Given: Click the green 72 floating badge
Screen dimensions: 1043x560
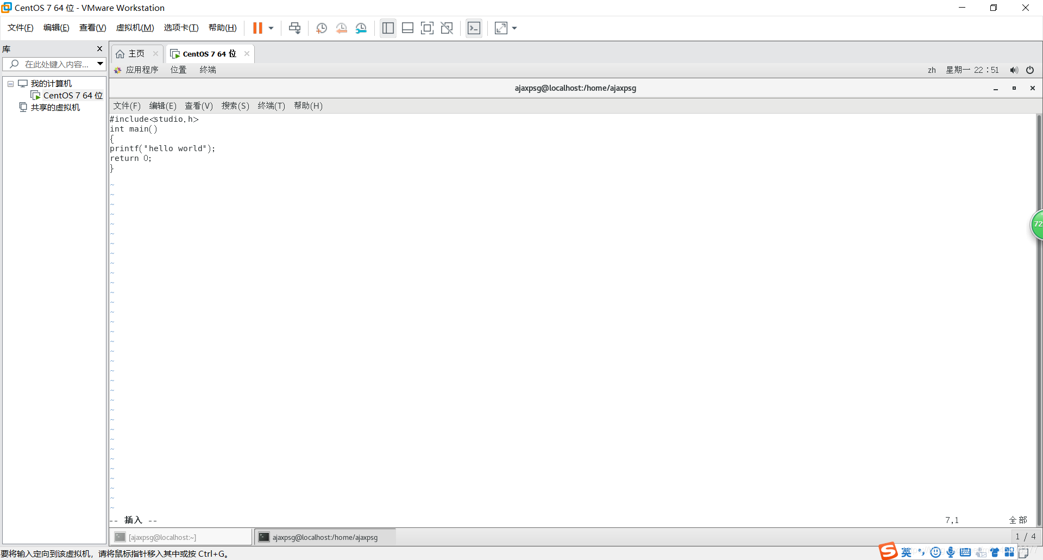Looking at the screenshot, I should [1037, 224].
